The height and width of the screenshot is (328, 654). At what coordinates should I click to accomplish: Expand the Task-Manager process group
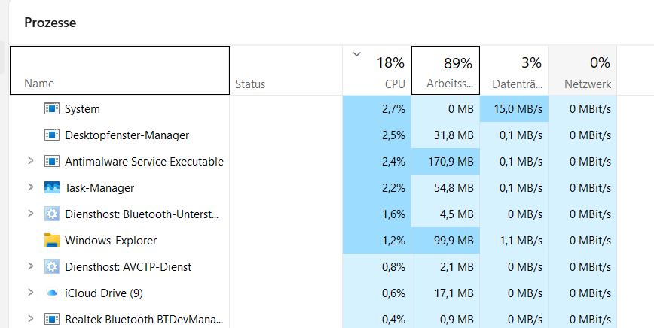pos(30,187)
